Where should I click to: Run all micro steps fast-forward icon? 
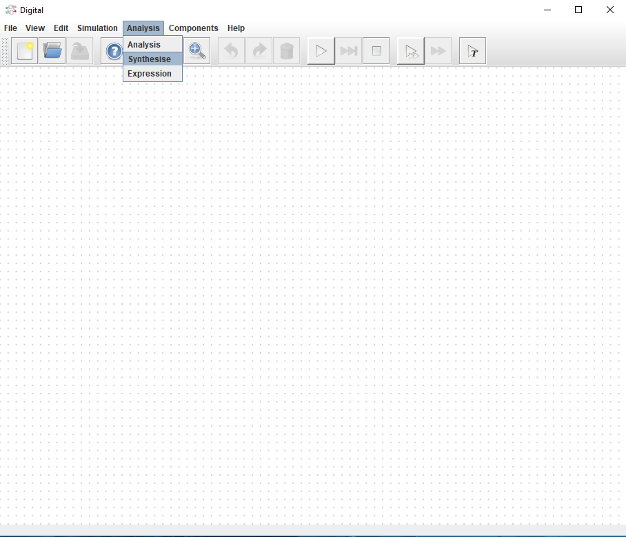[x=438, y=51]
